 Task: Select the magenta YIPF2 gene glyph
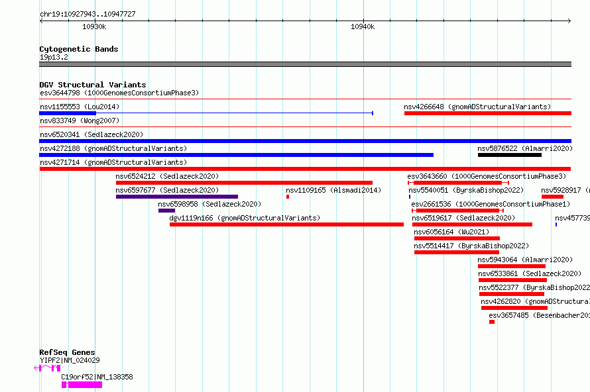click(x=47, y=368)
